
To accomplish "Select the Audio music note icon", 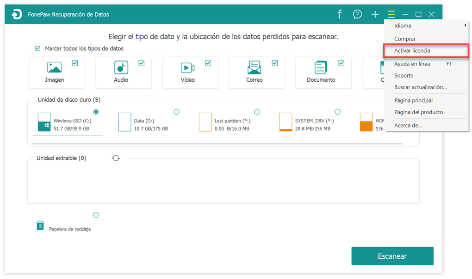I will point(121,67).
